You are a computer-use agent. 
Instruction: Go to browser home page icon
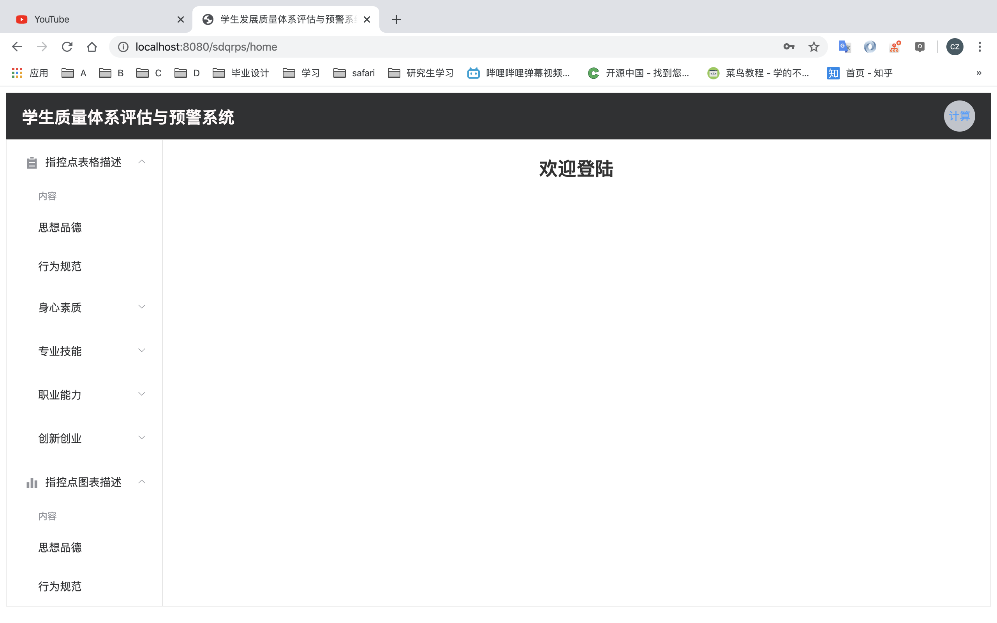[x=92, y=47]
